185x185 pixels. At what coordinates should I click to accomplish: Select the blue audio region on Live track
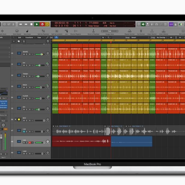(132, 141)
